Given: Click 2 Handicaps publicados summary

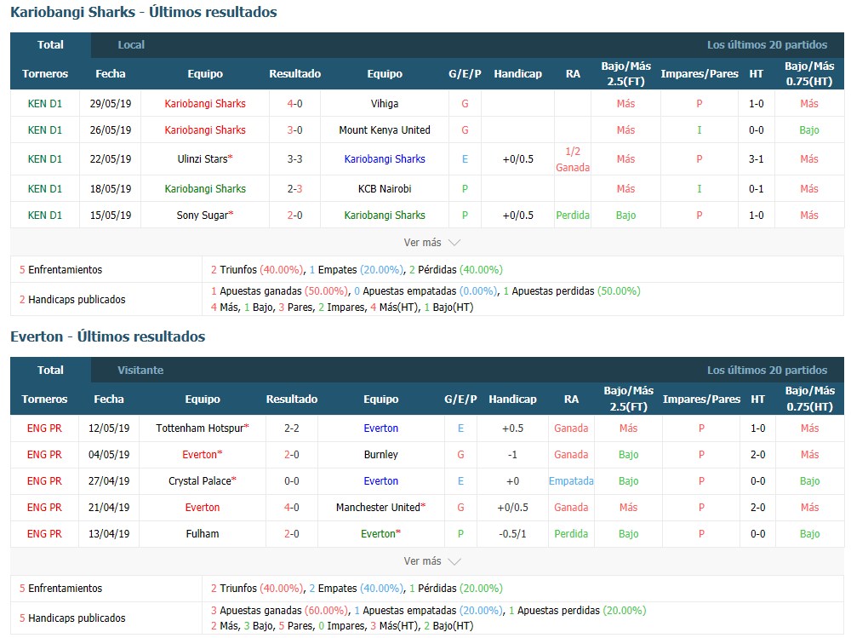Looking at the screenshot, I should [72, 300].
